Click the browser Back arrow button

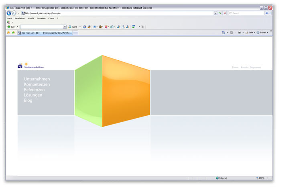point(9,13)
